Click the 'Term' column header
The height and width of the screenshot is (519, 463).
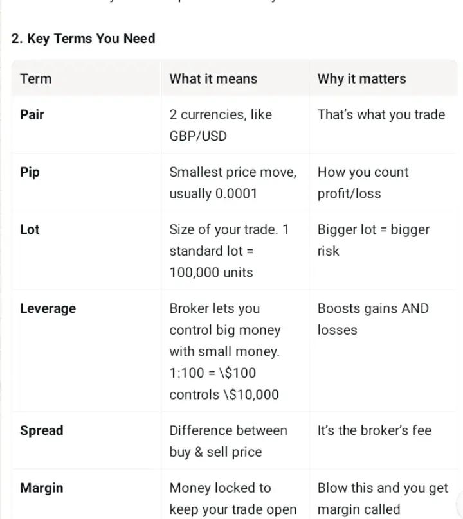coord(36,79)
